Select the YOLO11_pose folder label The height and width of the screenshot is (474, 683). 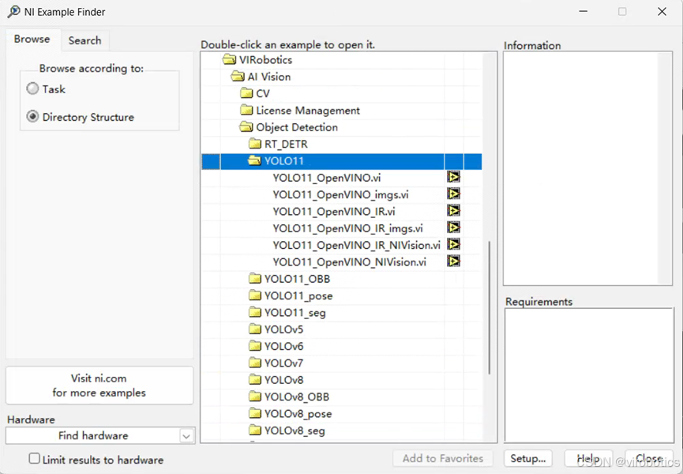(x=298, y=296)
